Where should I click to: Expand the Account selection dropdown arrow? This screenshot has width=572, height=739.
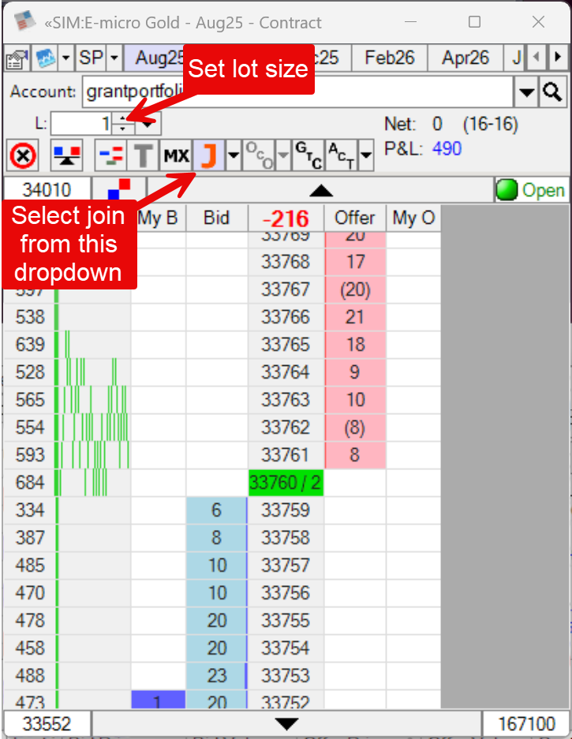click(526, 93)
